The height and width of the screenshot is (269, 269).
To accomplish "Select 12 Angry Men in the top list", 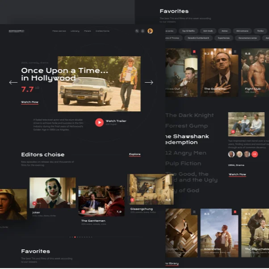I will pos(186,153).
